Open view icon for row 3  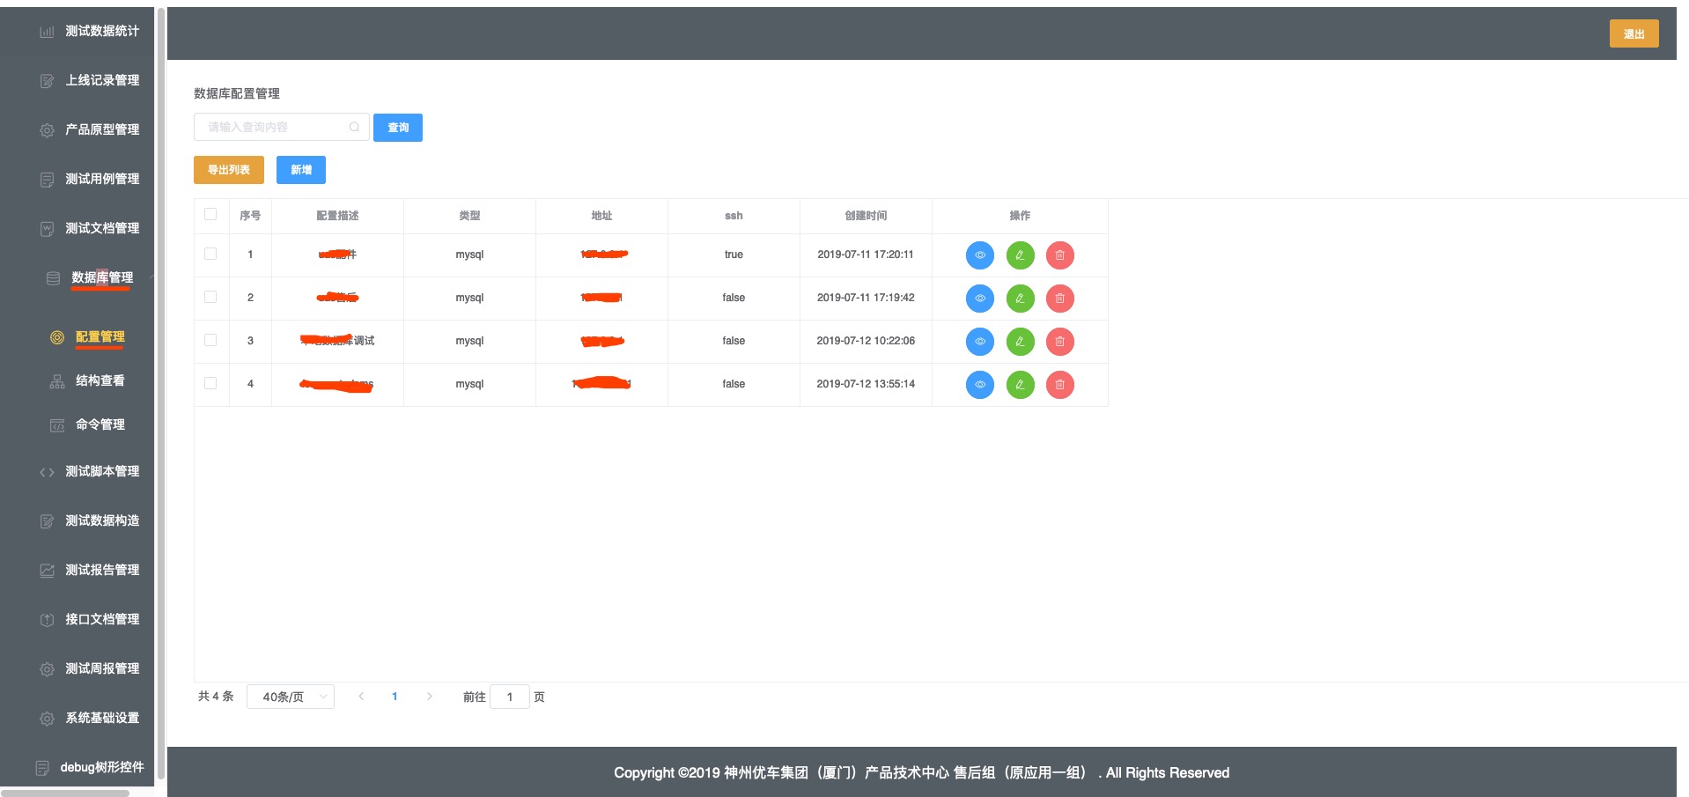[x=979, y=342]
